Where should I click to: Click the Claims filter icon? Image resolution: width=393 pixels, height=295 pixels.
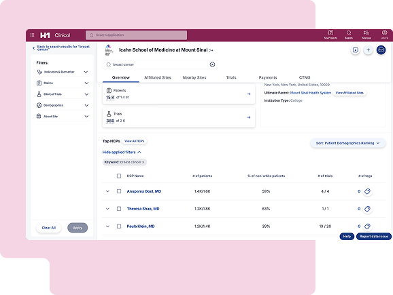click(x=39, y=83)
